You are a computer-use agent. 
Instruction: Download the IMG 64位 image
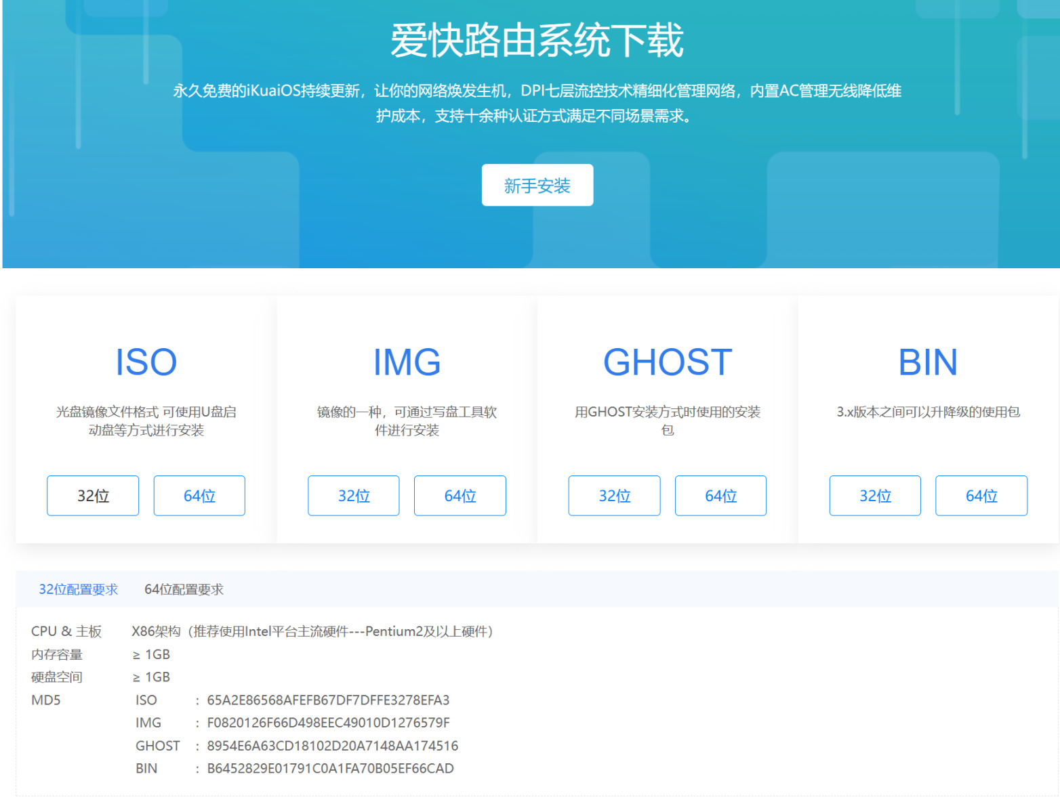[x=460, y=496]
